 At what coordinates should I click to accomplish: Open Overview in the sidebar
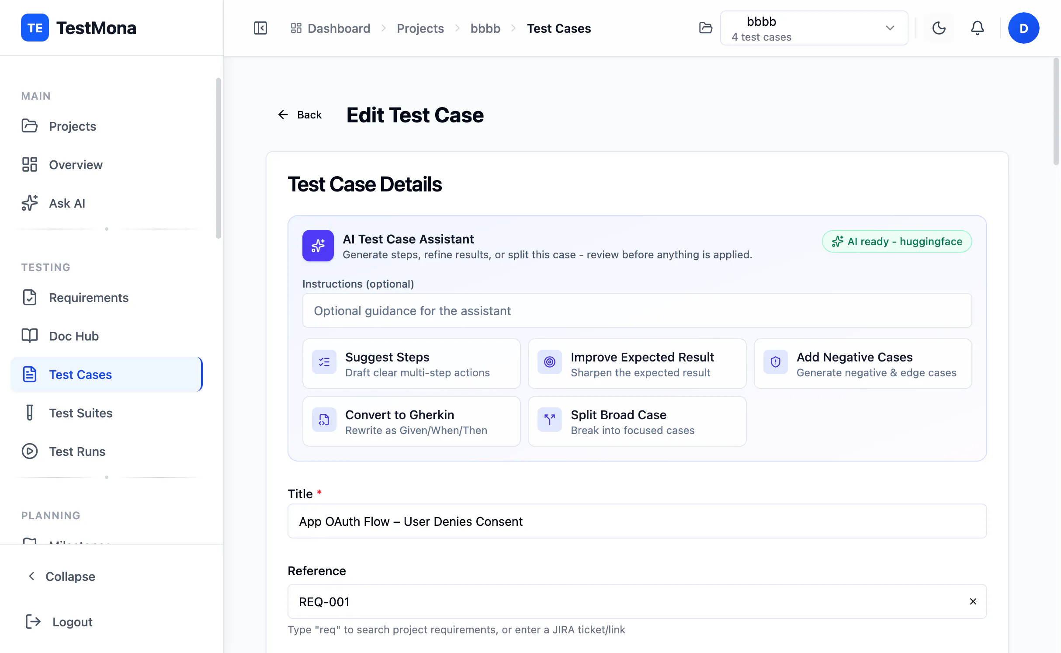pos(107,165)
